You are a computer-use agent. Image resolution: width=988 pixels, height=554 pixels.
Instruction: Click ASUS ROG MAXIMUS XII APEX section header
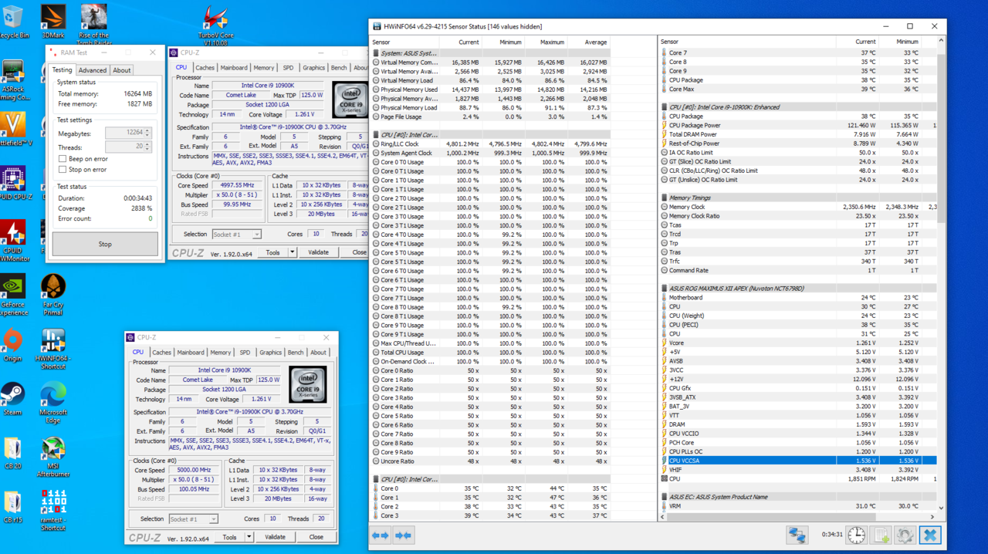coord(798,289)
